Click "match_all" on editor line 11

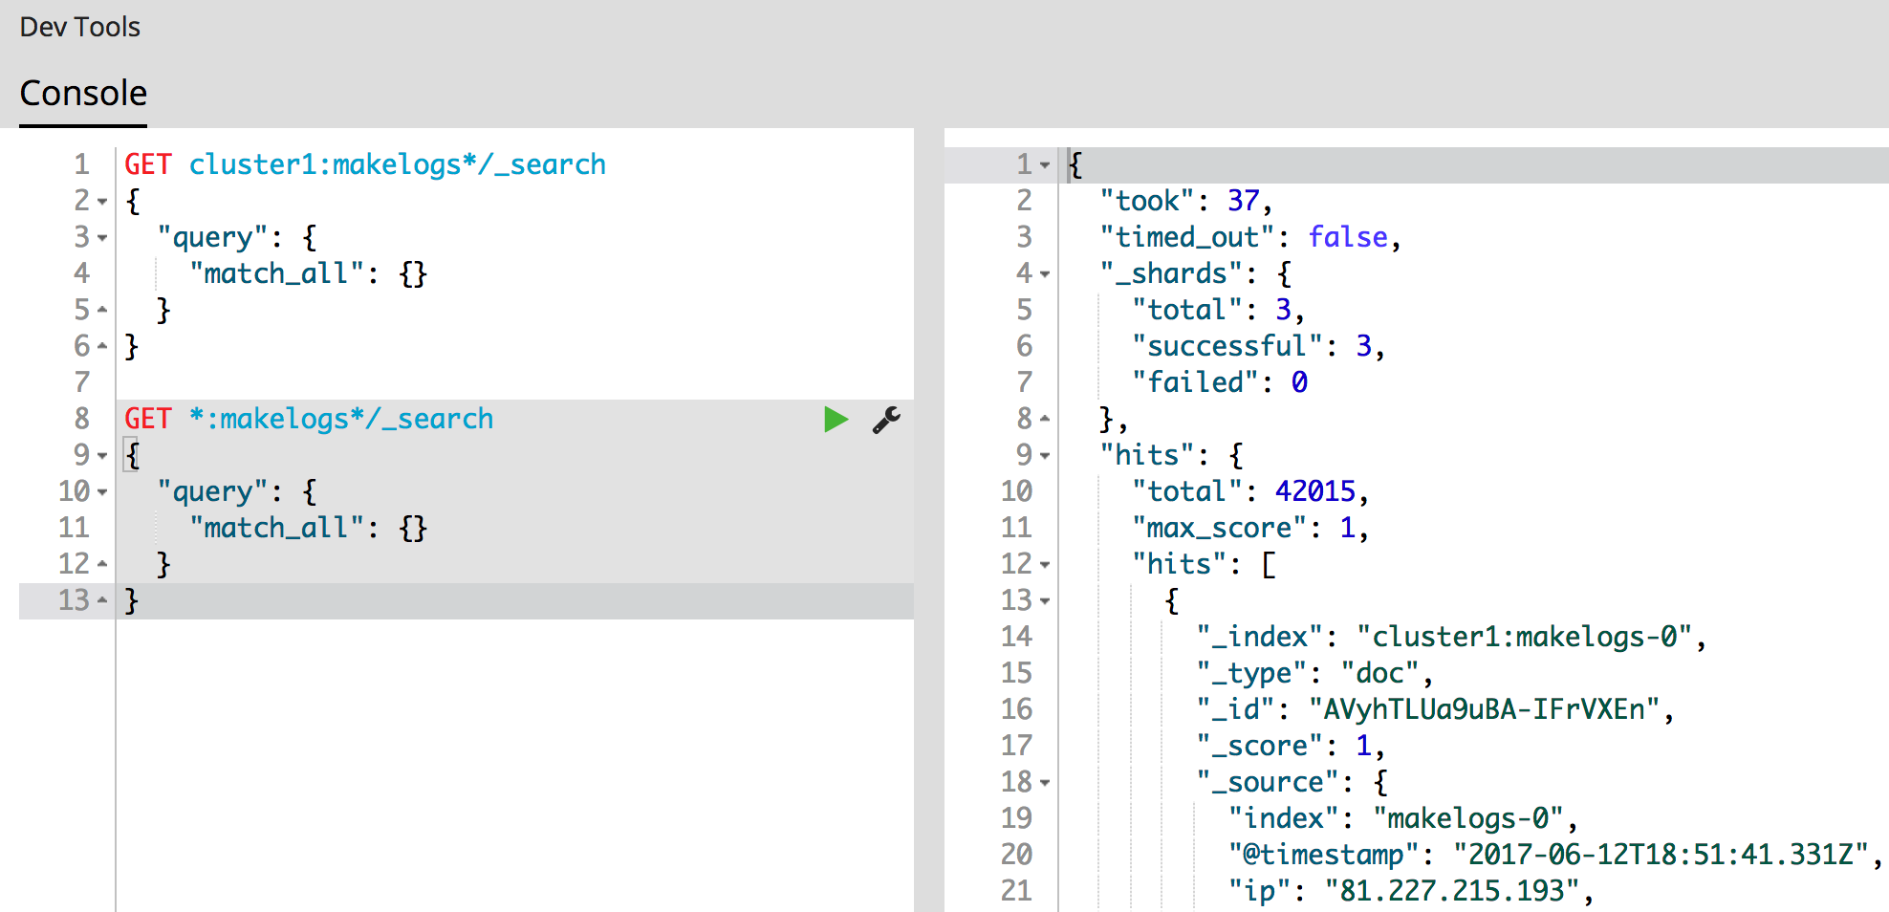tap(276, 528)
